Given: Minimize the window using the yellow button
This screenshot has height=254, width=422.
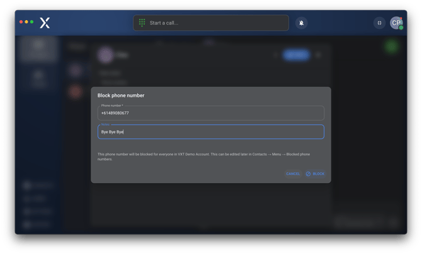Looking at the screenshot, I should (x=26, y=22).
